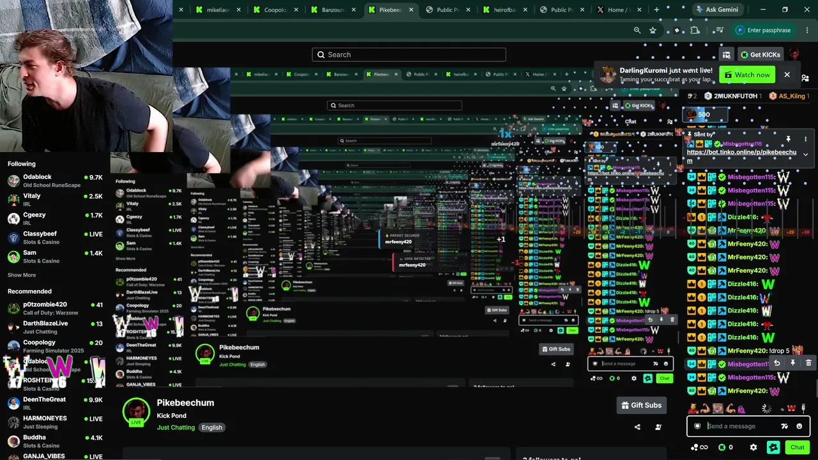Open DarthBlazeLive in outer Recommended list
This screenshot has width=818, height=460.
click(55, 327)
